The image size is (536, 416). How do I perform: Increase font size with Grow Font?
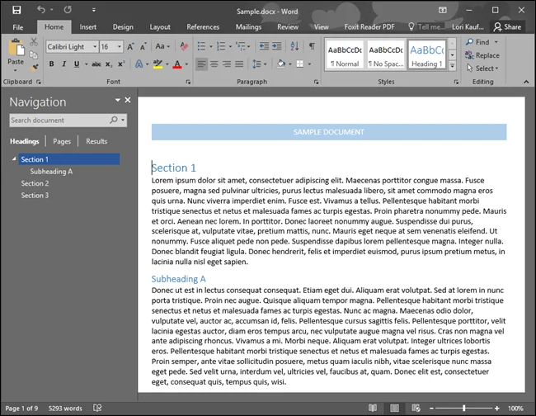[x=130, y=46]
